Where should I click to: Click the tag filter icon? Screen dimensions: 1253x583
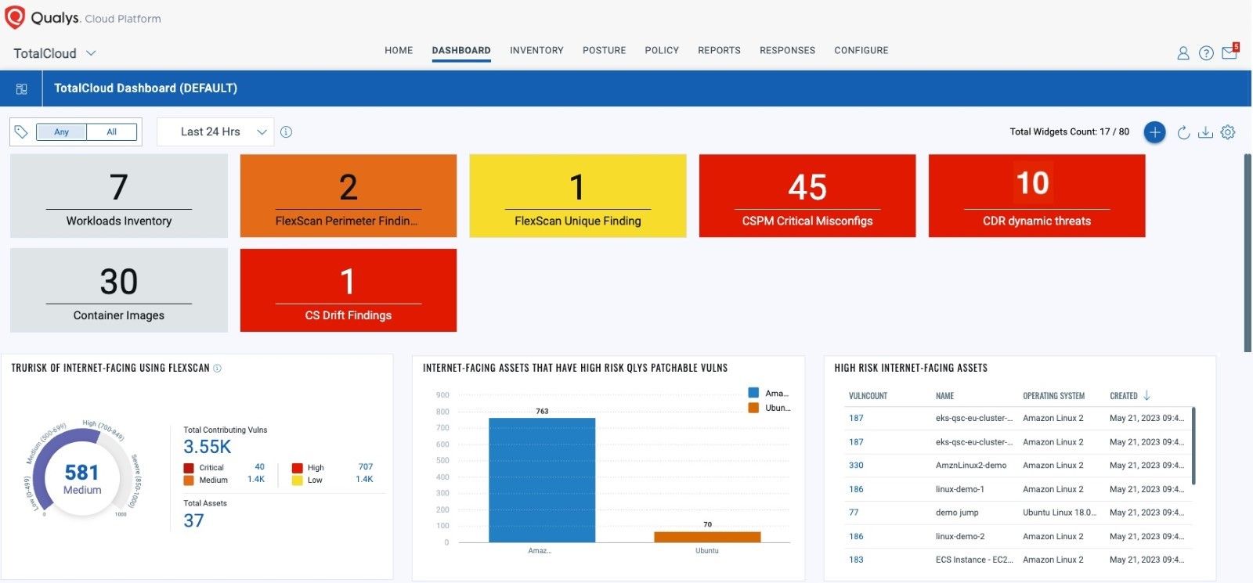[x=21, y=131]
